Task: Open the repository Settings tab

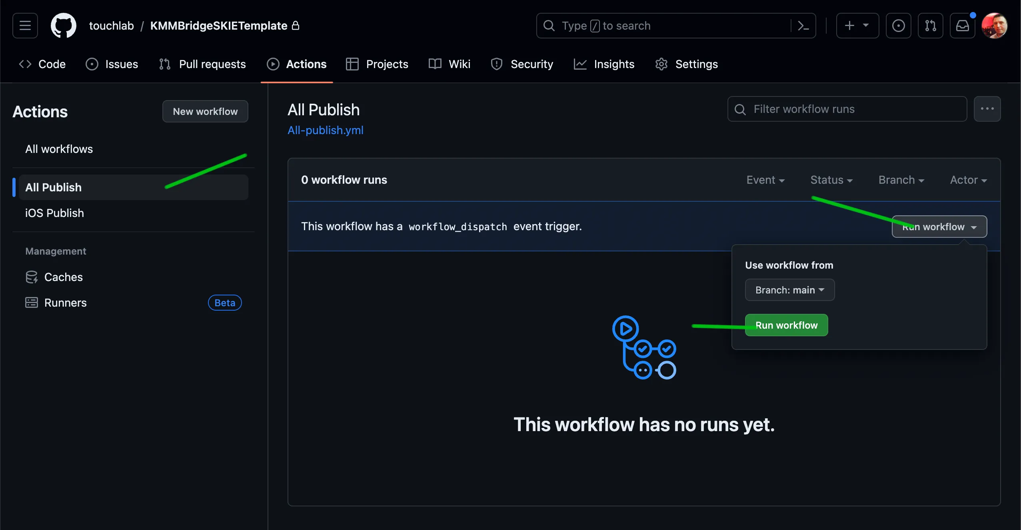Action: coord(687,64)
